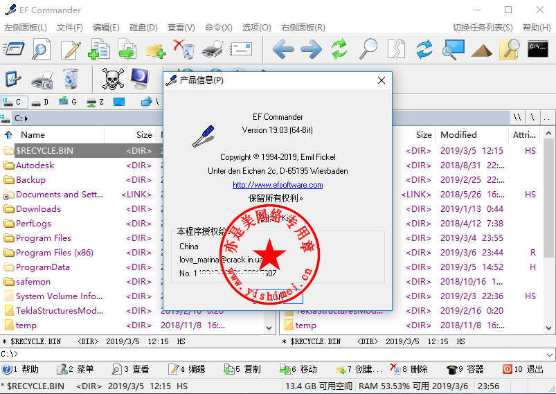Click the 7 创建 function key button

point(359,369)
